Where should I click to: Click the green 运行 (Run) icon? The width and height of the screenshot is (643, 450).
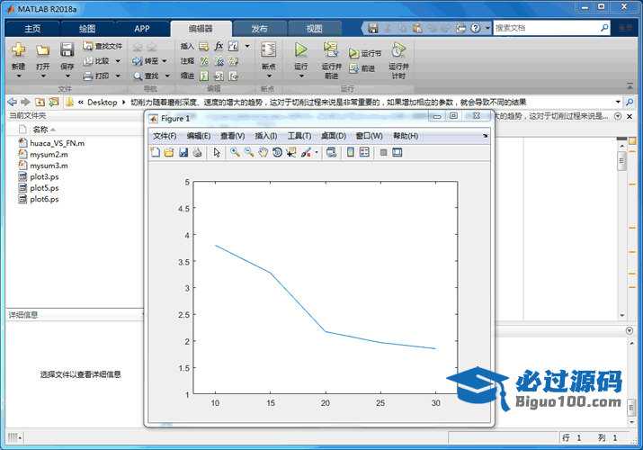click(x=301, y=50)
